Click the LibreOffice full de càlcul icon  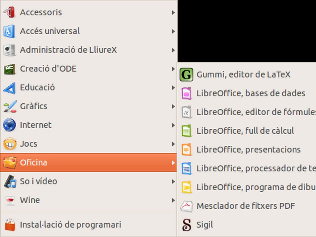186,131
